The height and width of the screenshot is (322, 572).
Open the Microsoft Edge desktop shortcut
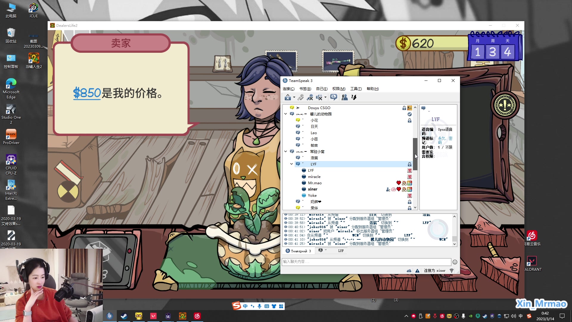coord(11,89)
